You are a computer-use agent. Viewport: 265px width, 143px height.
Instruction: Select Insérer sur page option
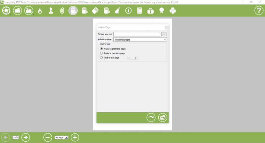[x=110, y=57]
